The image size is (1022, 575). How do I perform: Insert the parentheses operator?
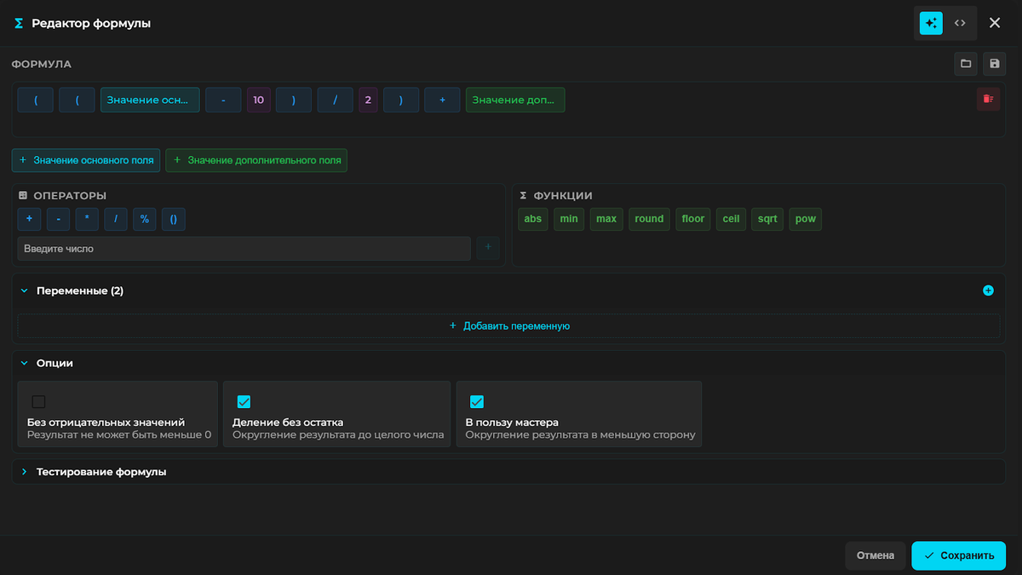(x=174, y=219)
